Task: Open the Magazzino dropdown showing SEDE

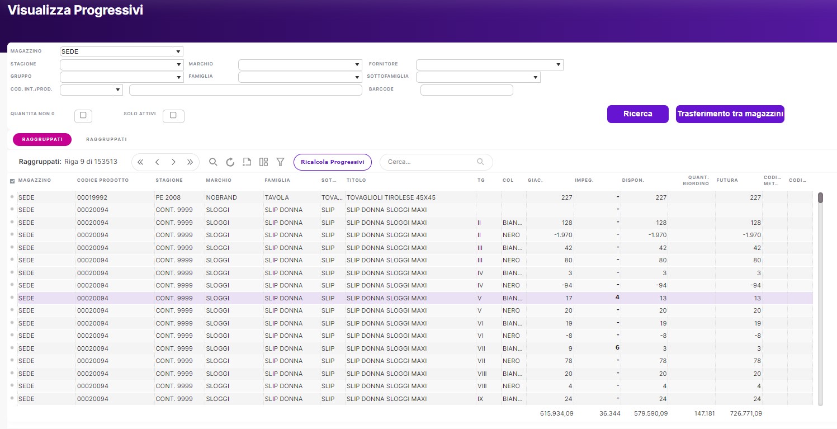Action: click(121, 51)
